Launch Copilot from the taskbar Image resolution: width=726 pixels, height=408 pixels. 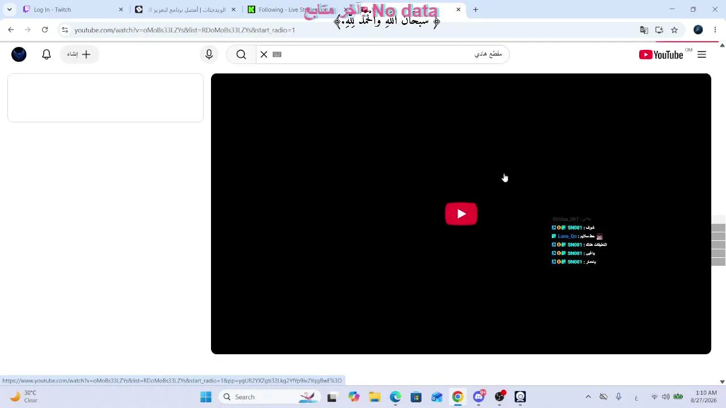(354, 397)
